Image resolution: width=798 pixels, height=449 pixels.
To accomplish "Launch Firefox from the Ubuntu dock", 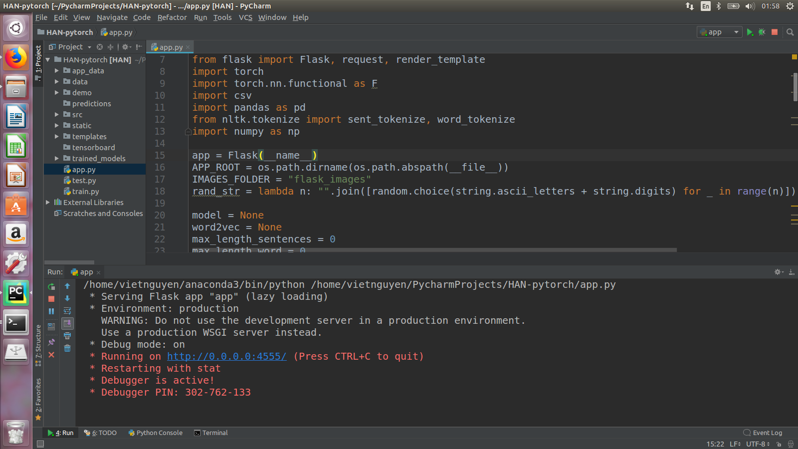I will [16, 58].
